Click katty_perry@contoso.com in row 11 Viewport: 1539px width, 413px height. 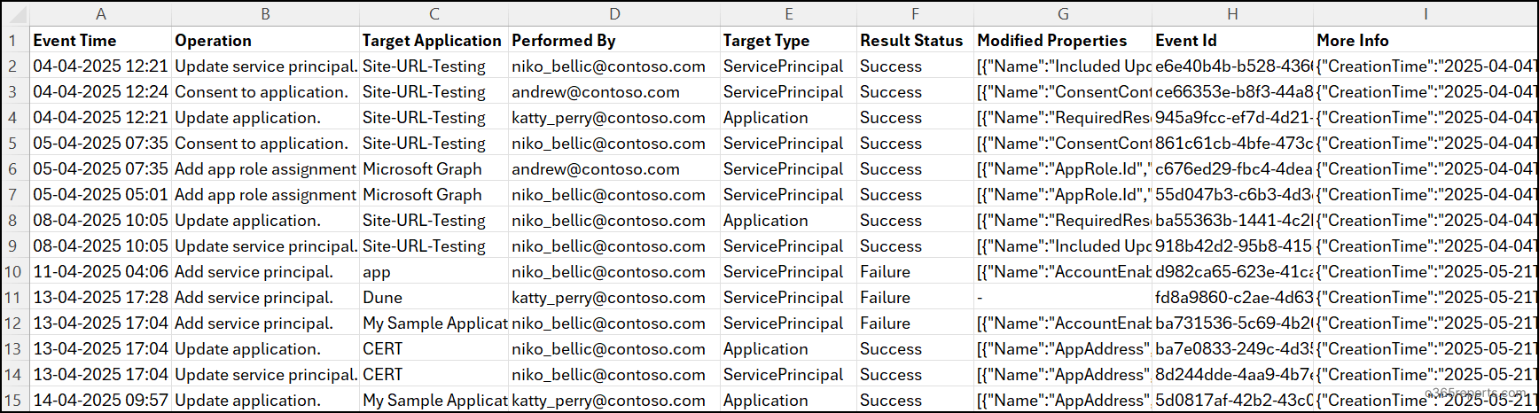608,298
